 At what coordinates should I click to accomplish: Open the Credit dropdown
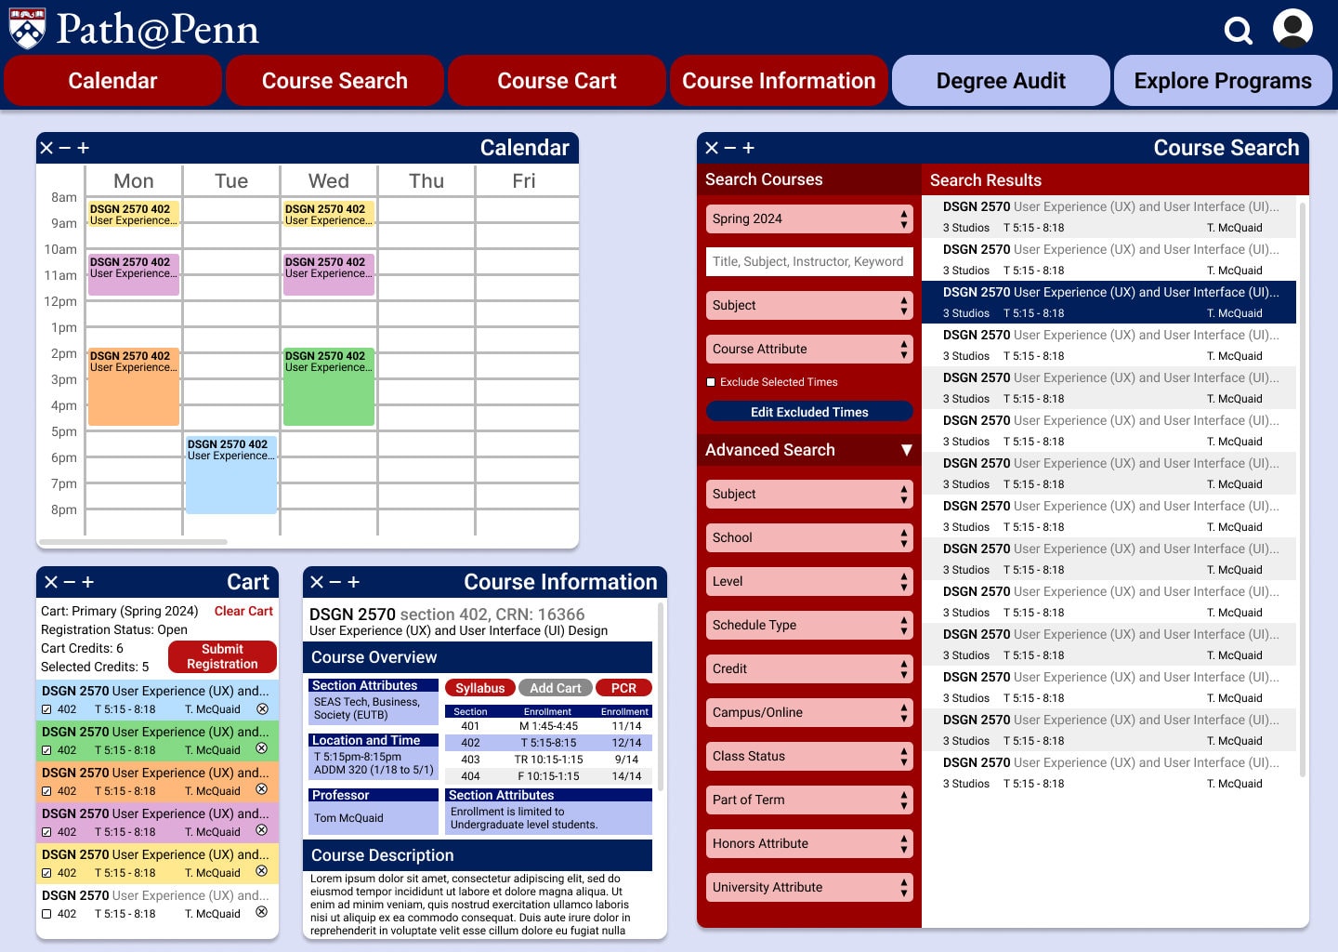pyautogui.click(x=809, y=668)
